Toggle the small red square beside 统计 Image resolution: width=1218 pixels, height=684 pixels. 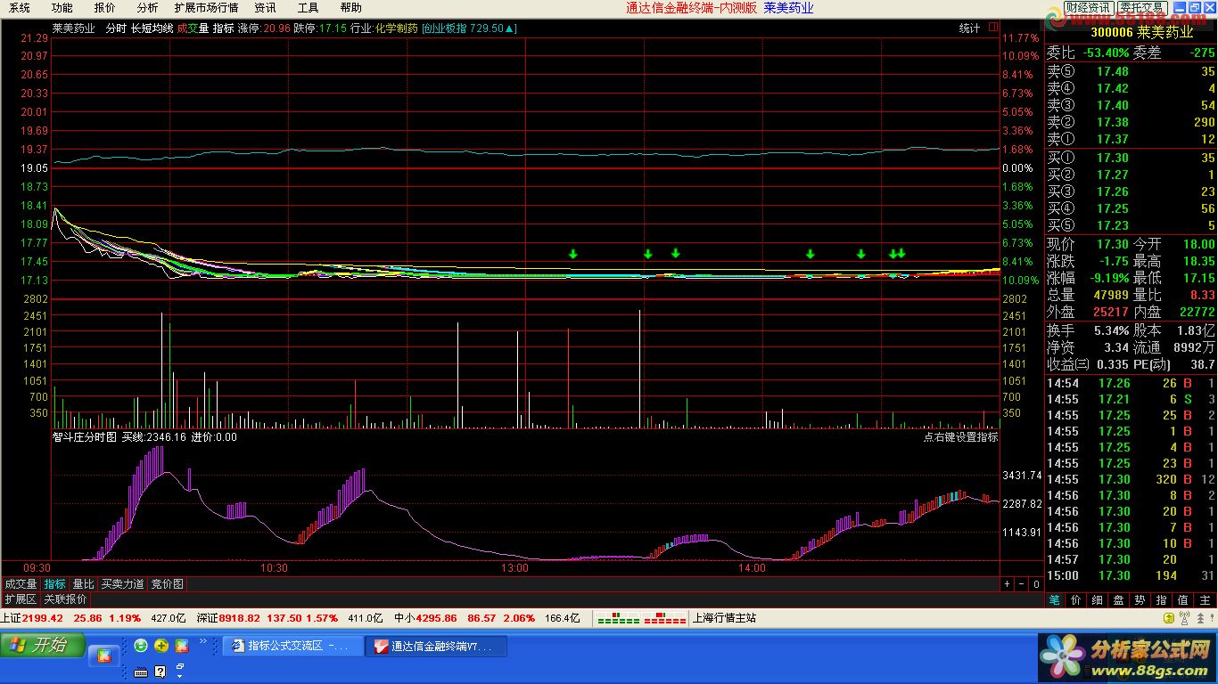(994, 28)
